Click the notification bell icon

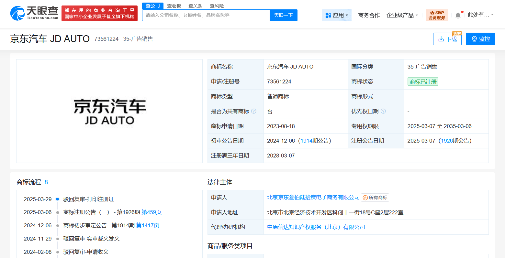(x=458, y=15)
